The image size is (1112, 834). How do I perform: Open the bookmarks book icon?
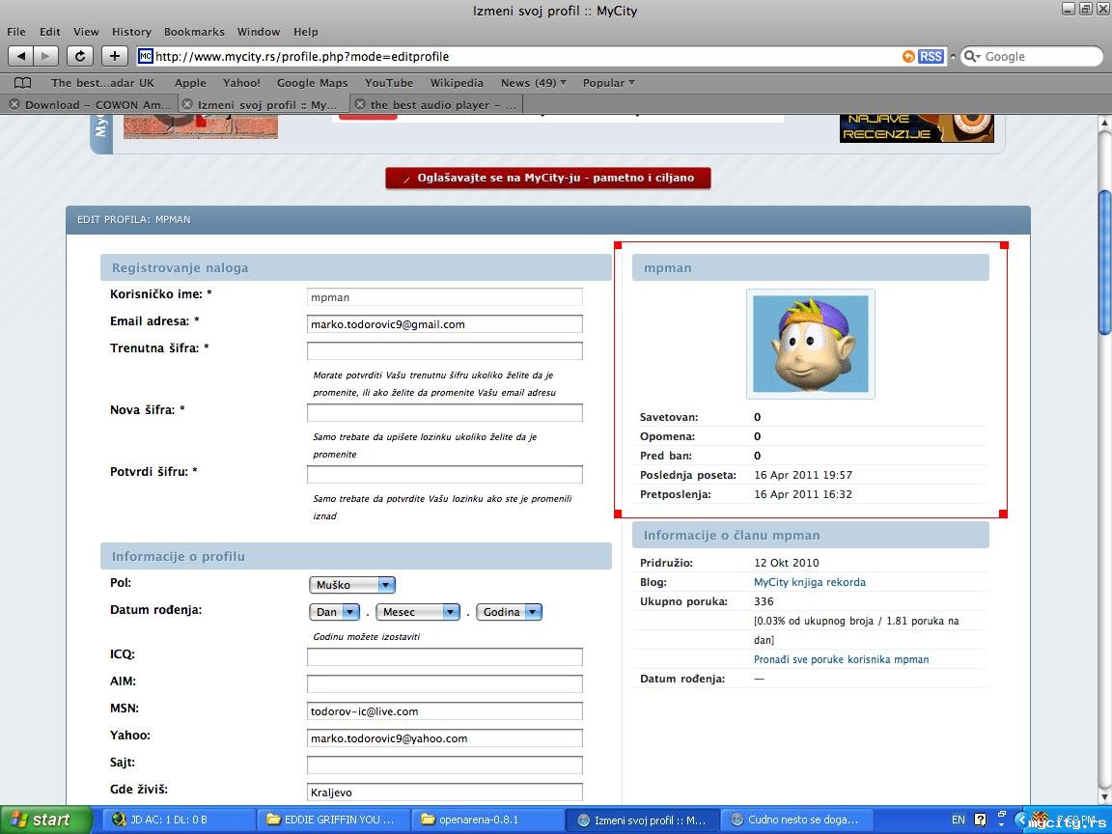tap(23, 83)
